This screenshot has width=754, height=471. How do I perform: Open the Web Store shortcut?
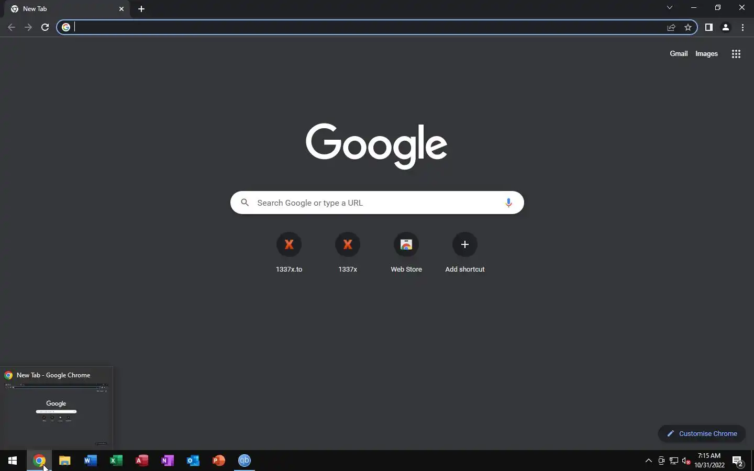click(x=406, y=253)
